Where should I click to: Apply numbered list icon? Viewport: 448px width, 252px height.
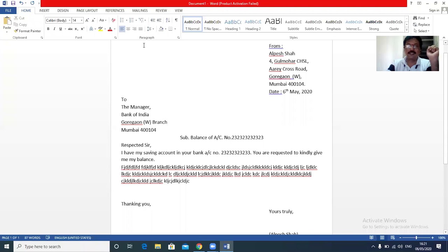(x=132, y=20)
